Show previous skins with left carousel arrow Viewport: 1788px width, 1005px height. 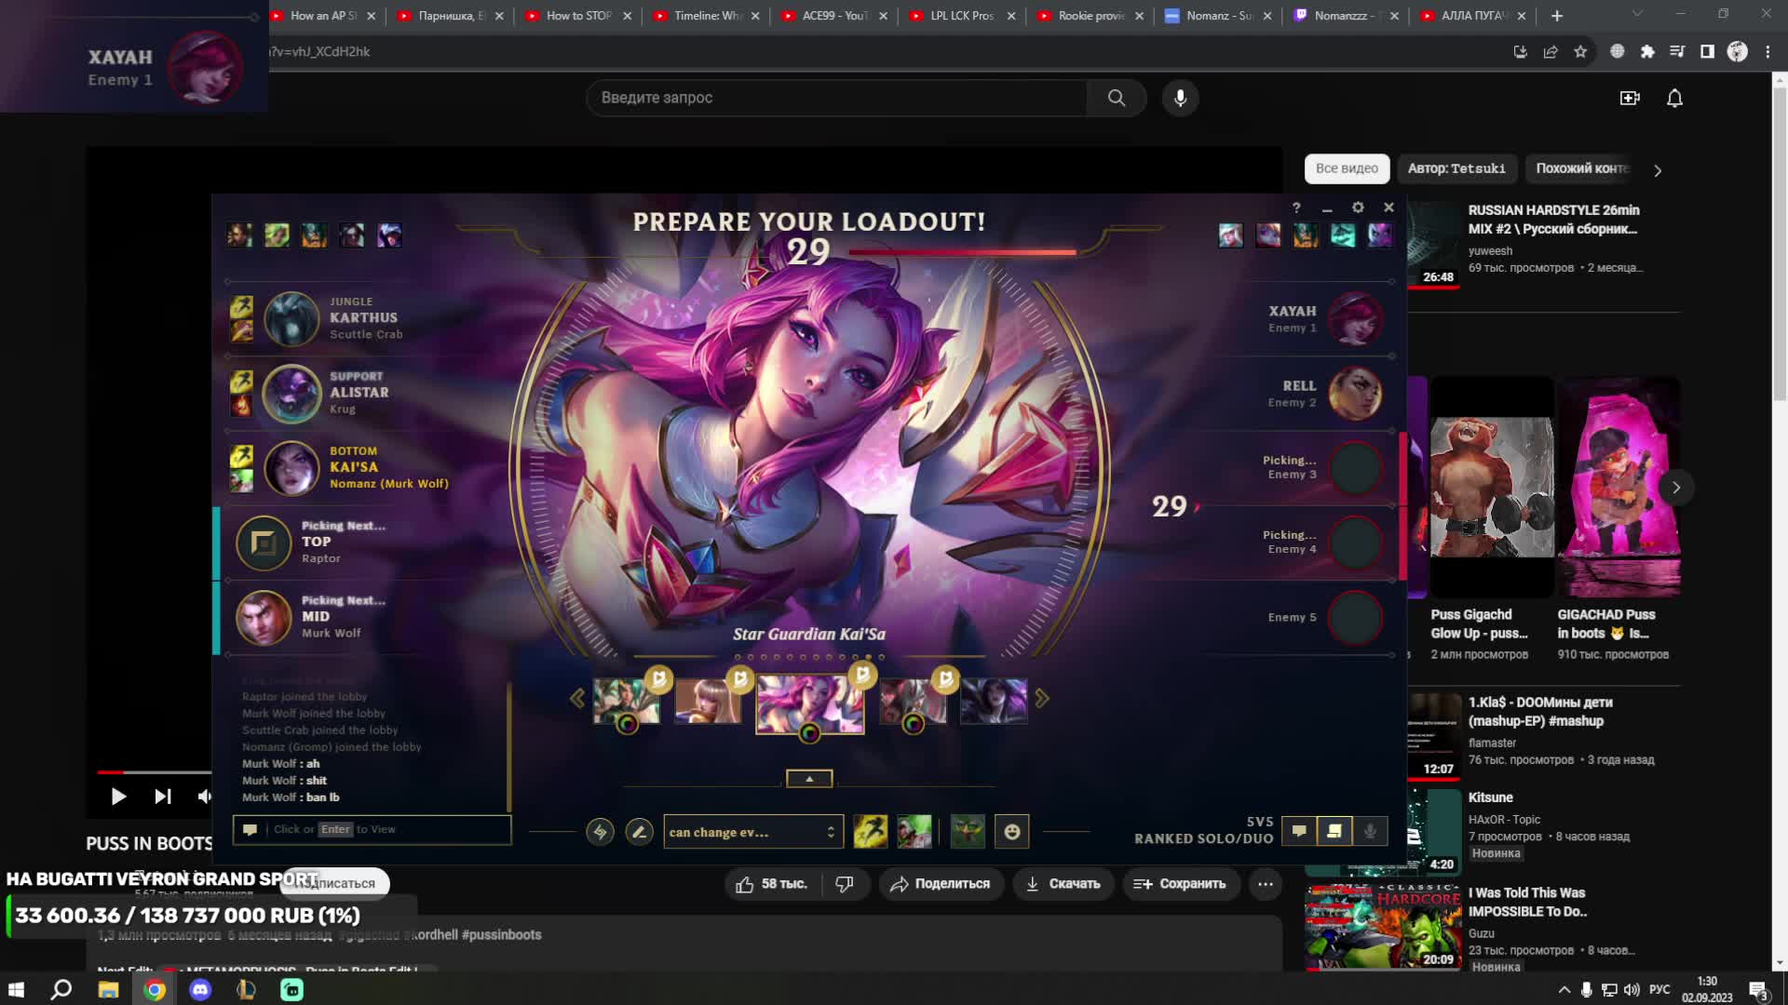coord(576,698)
